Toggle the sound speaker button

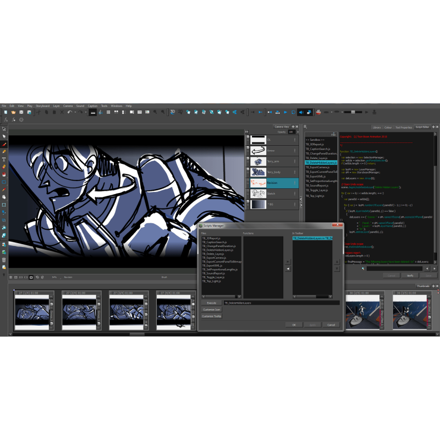point(301,112)
